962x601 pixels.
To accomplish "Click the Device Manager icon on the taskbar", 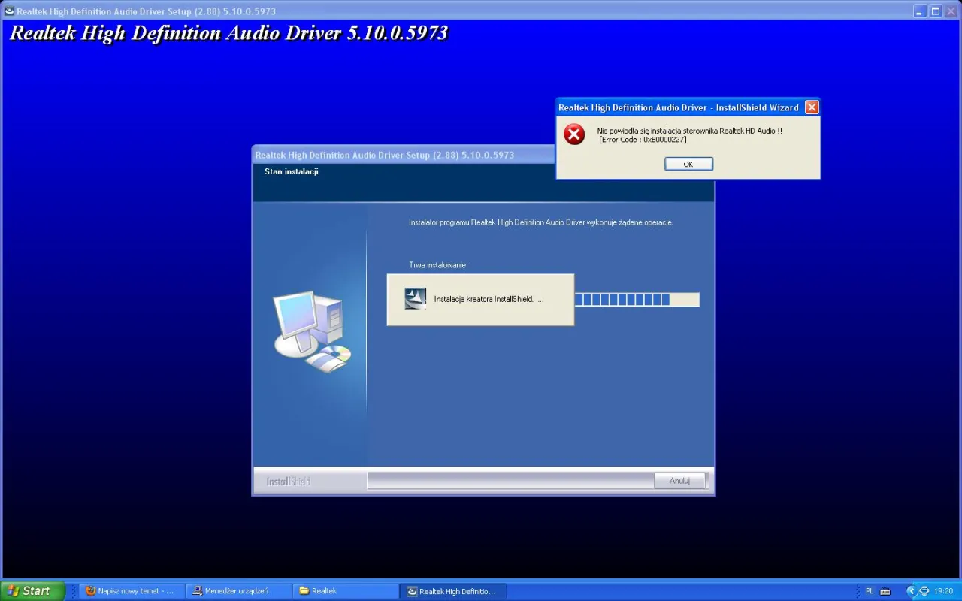I will tap(197, 591).
